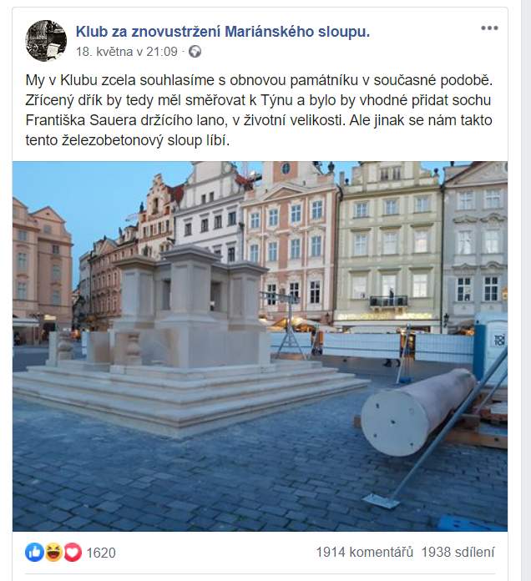
Task: Click the red heart love reaction icon
Action: tap(73, 553)
